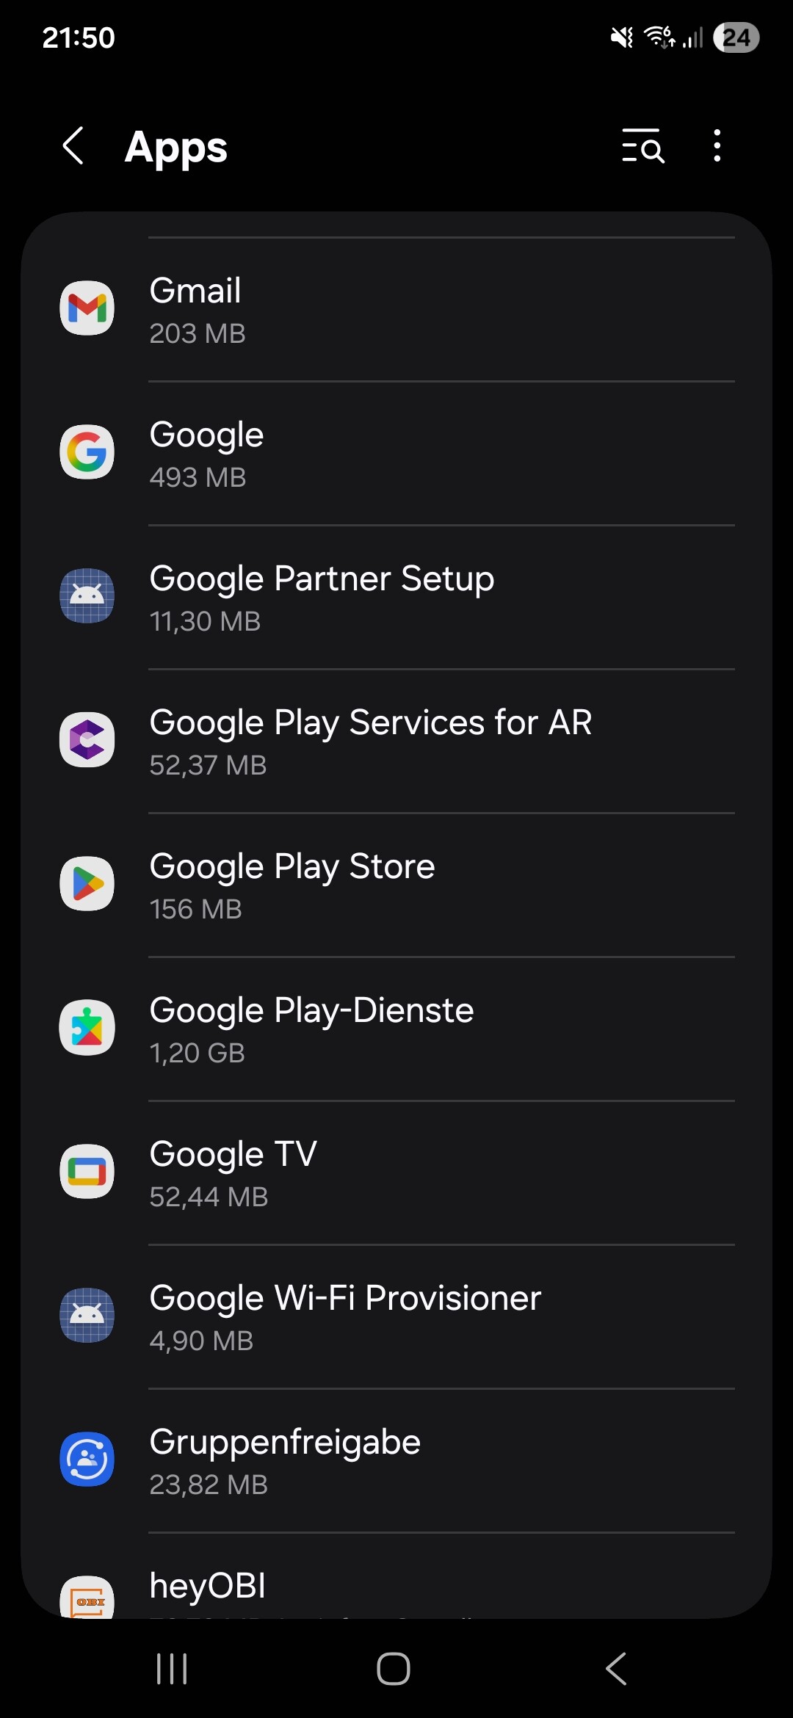The height and width of the screenshot is (1718, 793).
Task: Tap the Gruppenfreigabe blue icon
Action: (87, 1460)
